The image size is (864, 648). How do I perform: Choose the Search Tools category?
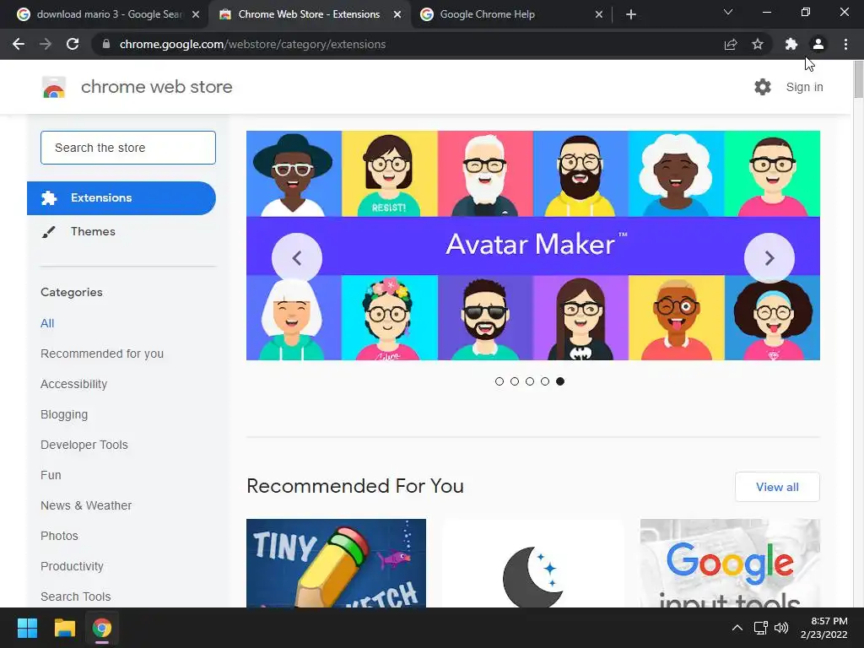coord(75,597)
